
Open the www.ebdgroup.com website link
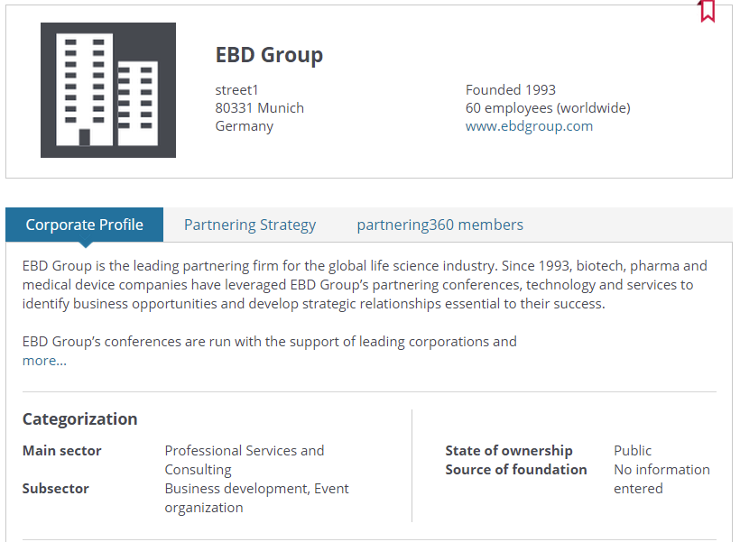pos(529,126)
